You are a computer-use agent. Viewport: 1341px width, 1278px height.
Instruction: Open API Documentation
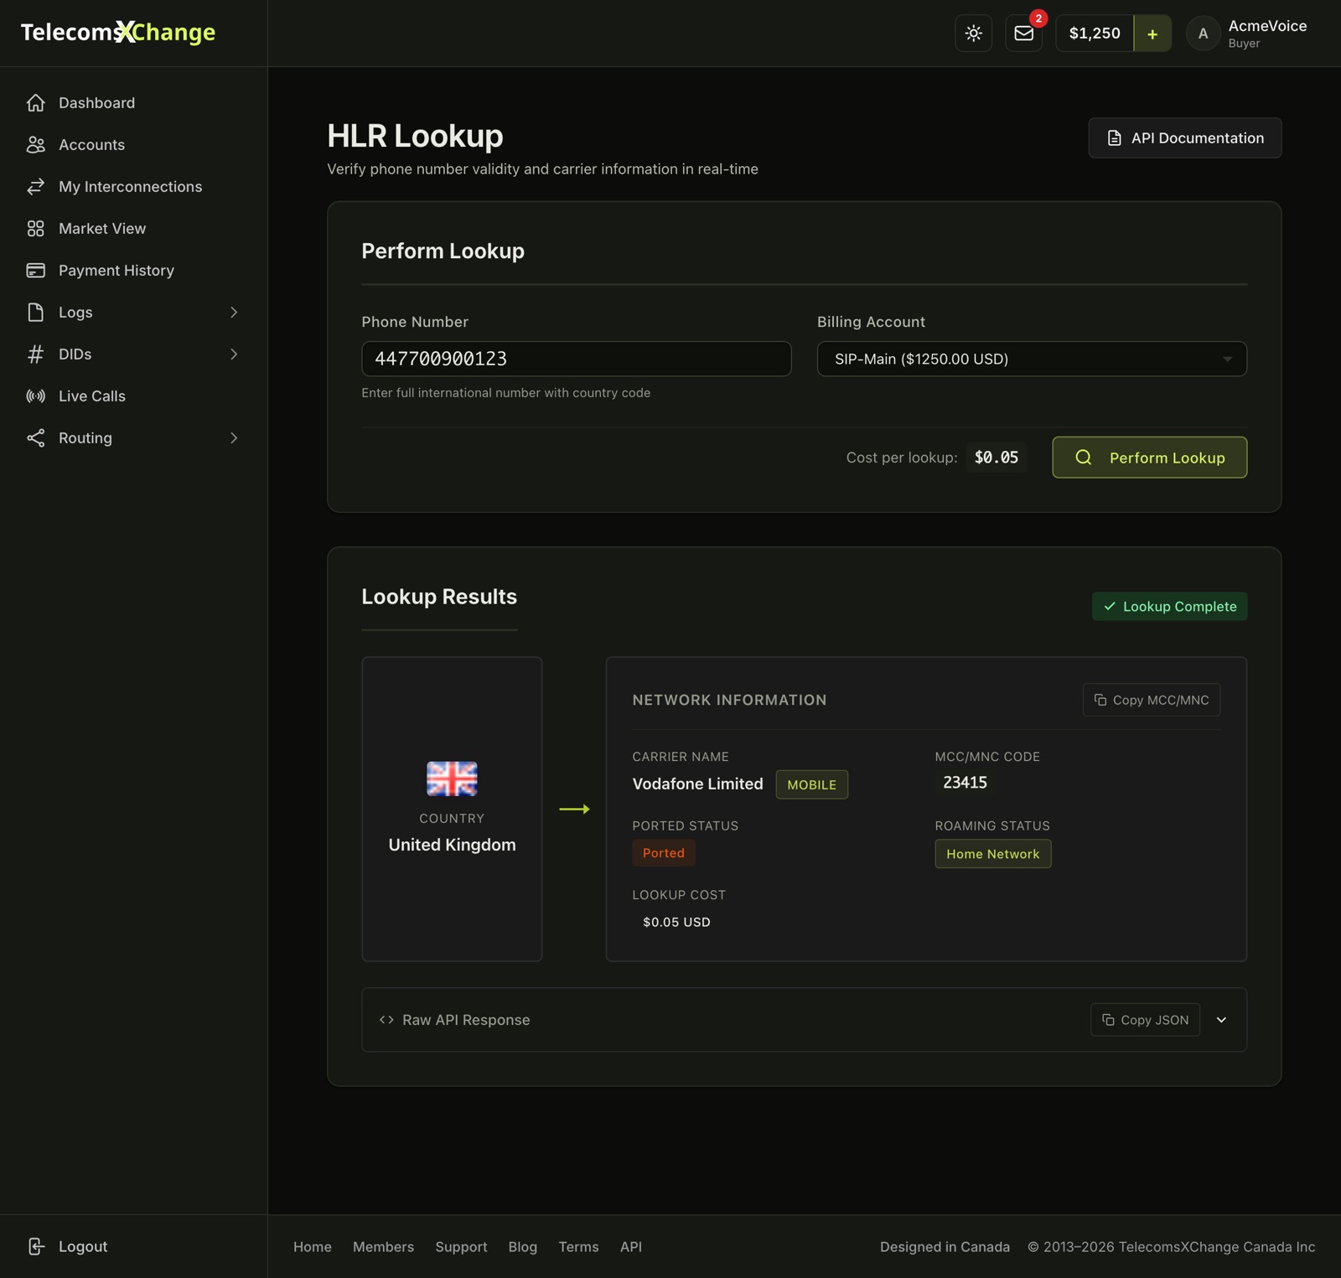1184,137
